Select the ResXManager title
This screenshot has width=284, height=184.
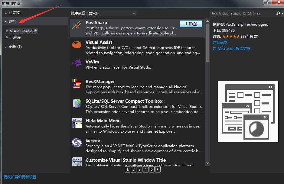100,82
